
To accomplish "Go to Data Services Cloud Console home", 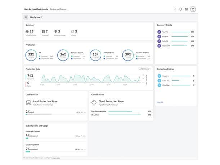I will (36, 9).
